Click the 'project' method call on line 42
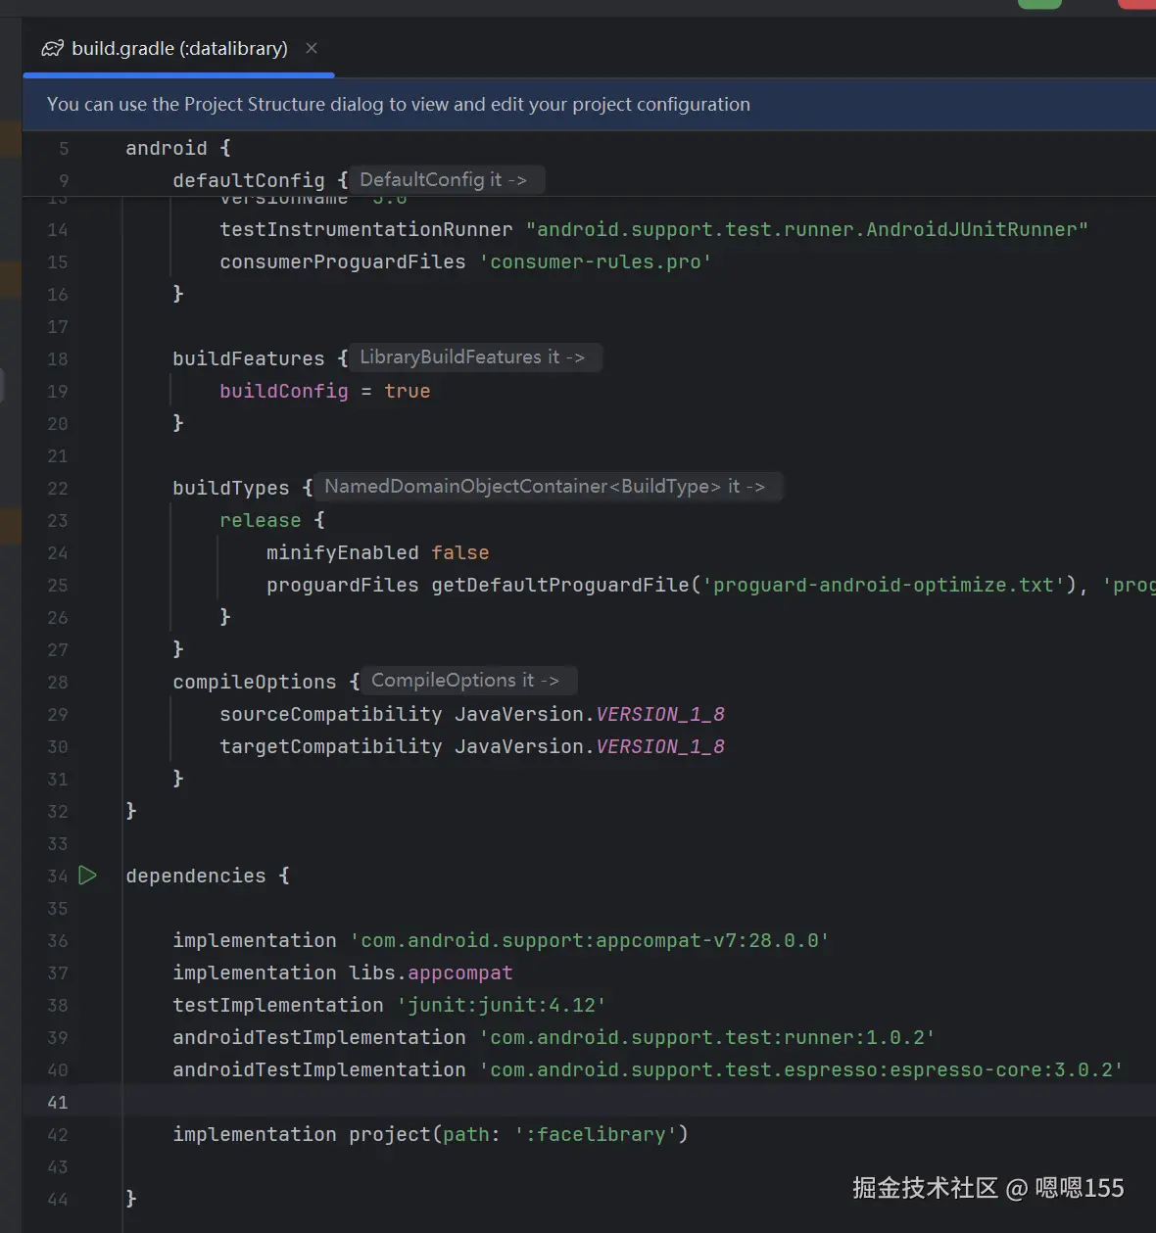The width and height of the screenshot is (1156, 1233). point(390,1134)
